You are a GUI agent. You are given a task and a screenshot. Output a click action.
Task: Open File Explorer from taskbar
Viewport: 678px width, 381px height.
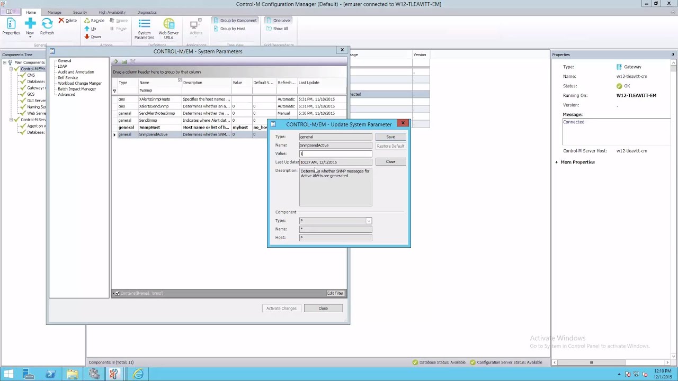pos(72,375)
